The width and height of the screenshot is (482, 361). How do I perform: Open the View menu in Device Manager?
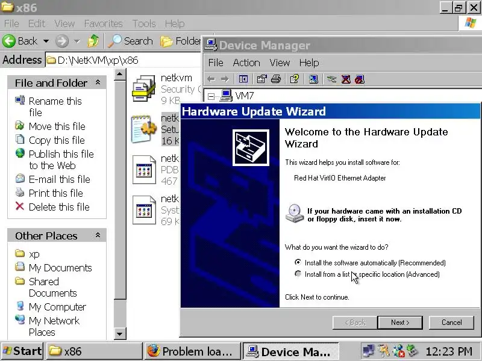click(280, 63)
